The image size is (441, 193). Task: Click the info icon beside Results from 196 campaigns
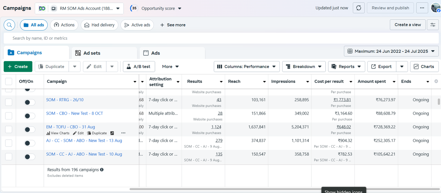click(x=102, y=170)
